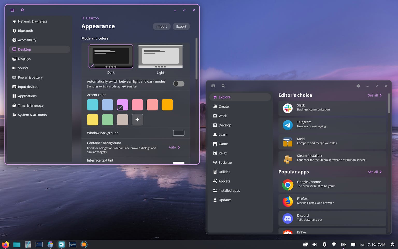This screenshot has height=249, width=398.
Task: Select the Light mode preview
Action: coord(160,56)
